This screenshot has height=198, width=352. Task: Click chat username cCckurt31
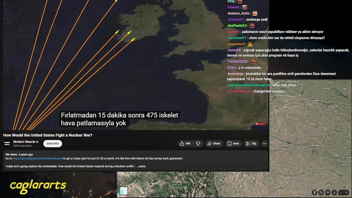point(235,20)
